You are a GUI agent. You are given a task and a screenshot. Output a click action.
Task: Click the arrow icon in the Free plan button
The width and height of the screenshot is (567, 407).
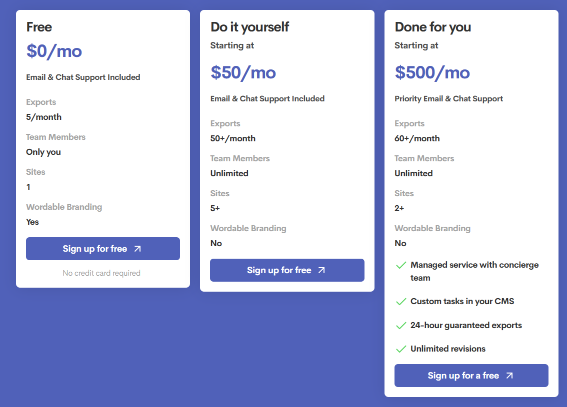[x=137, y=249]
